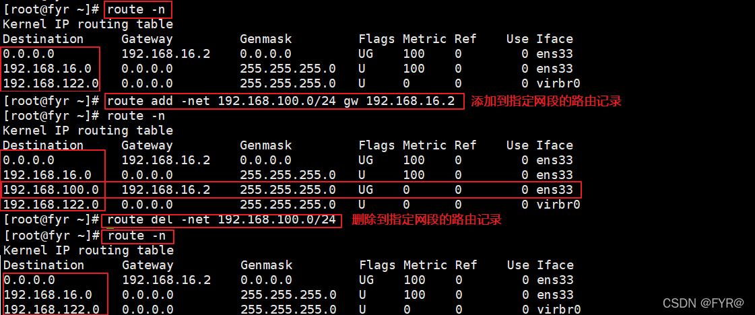755x315 pixels.
Task: Click 'Kernel IP routing table' in last output
Action: tap(89, 250)
